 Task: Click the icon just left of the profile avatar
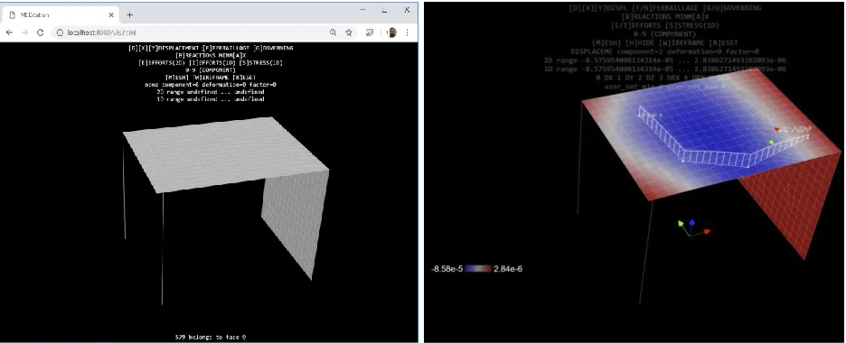(370, 32)
